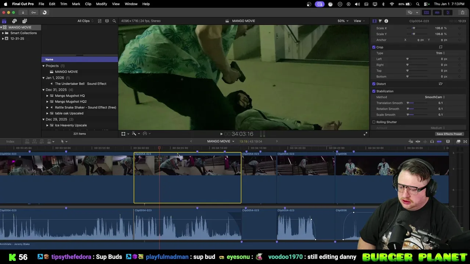This screenshot has width=470, height=264.
Task: Disable the Distort checkbox
Action: click(374, 84)
